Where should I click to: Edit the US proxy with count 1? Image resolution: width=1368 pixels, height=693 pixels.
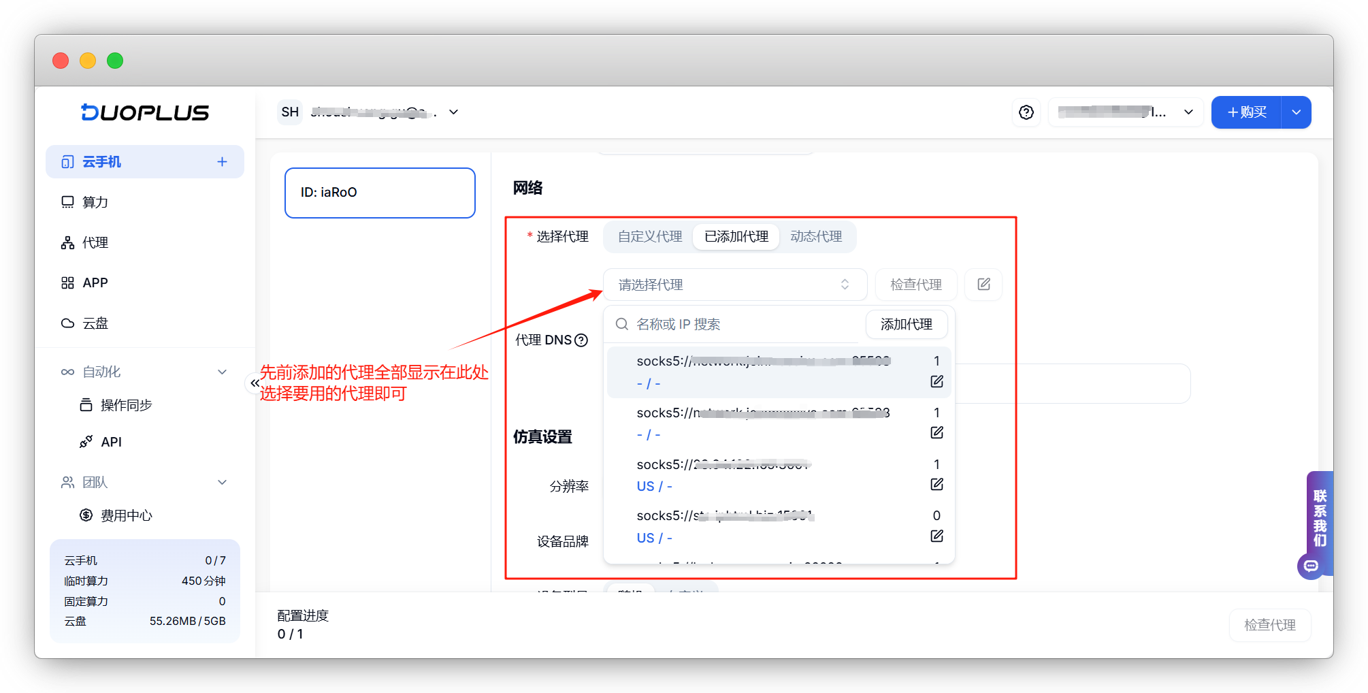click(937, 484)
